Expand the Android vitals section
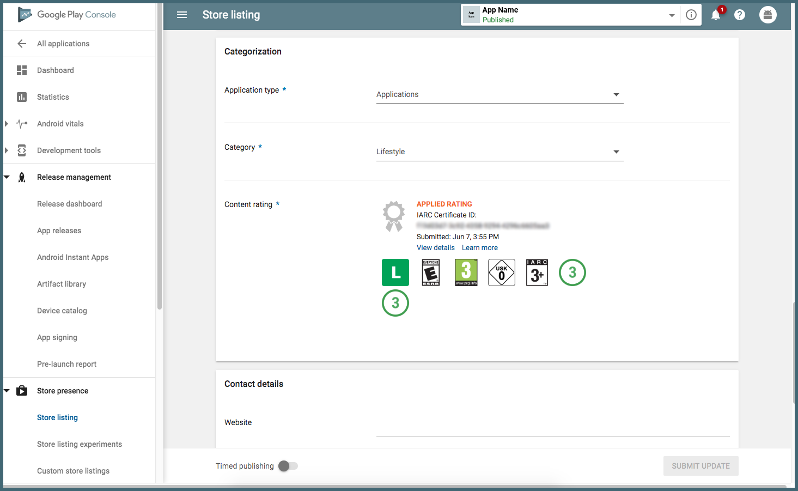This screenshot has width=798, height=491. [x=7, y=124]
